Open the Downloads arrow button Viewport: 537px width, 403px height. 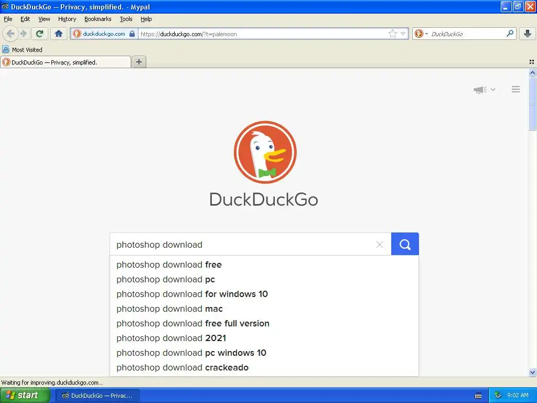click(528, 34)
